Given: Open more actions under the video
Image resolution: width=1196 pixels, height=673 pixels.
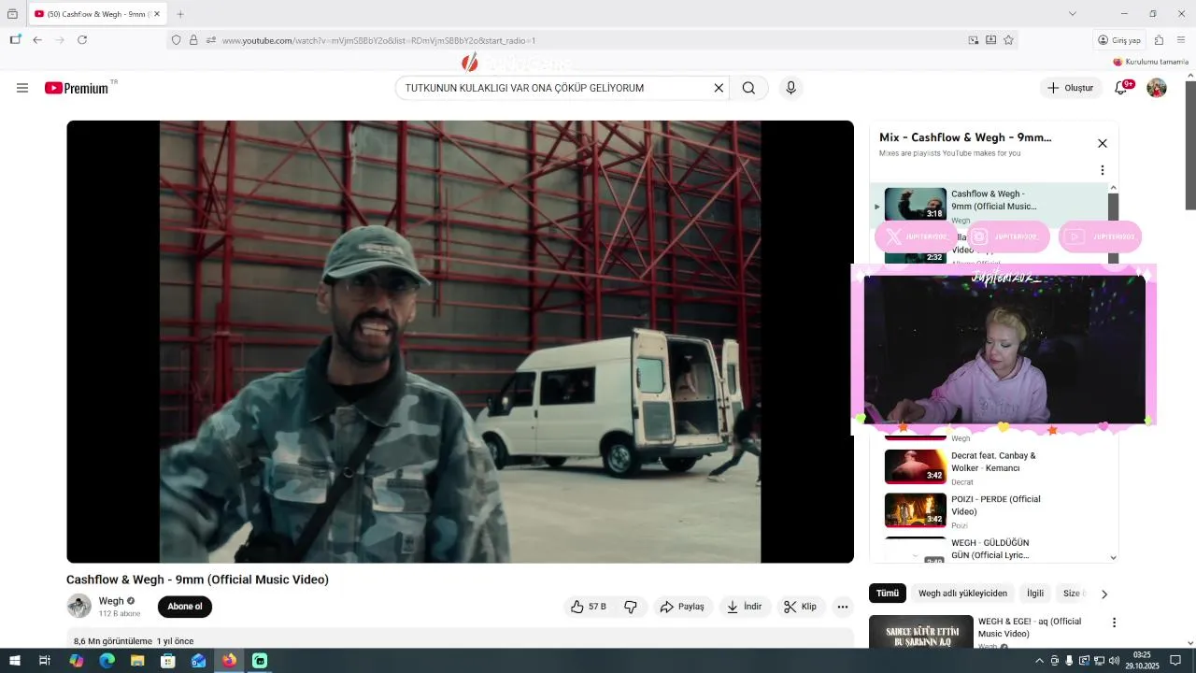Looking at the screenshot, I should click(x=842, y=607).
